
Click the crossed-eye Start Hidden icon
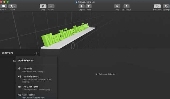(x=20, y=95)
